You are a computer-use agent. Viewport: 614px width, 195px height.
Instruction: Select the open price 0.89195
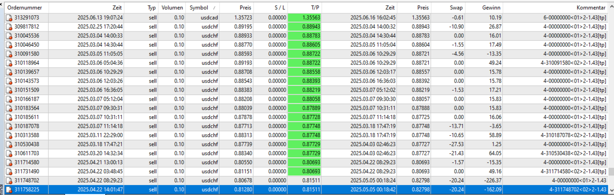point(243,27)
